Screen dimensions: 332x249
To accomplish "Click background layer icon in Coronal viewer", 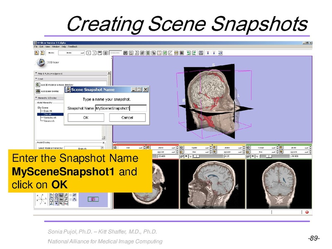I will pos(281,152).
